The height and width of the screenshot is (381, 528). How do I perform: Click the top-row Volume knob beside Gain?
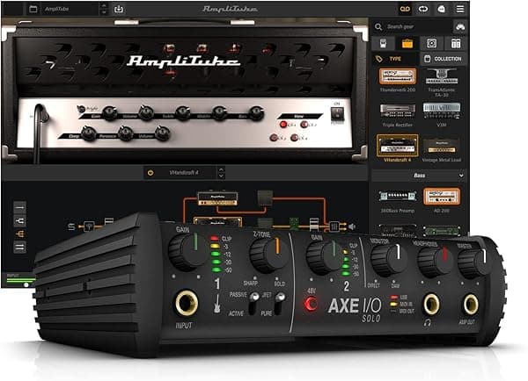click(x=146, y=112)
